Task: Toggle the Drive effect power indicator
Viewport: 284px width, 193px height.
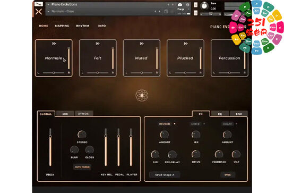Action: [x=204, y=124]
